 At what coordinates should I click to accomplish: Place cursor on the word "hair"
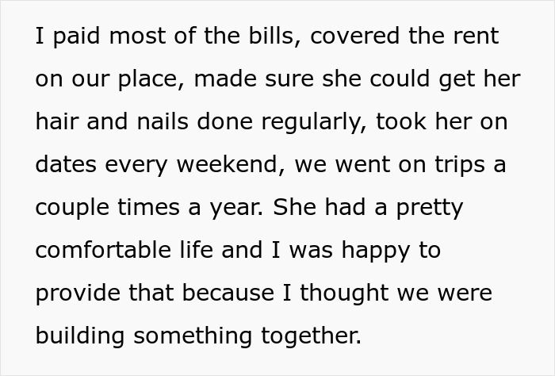(x=55, y=122)
